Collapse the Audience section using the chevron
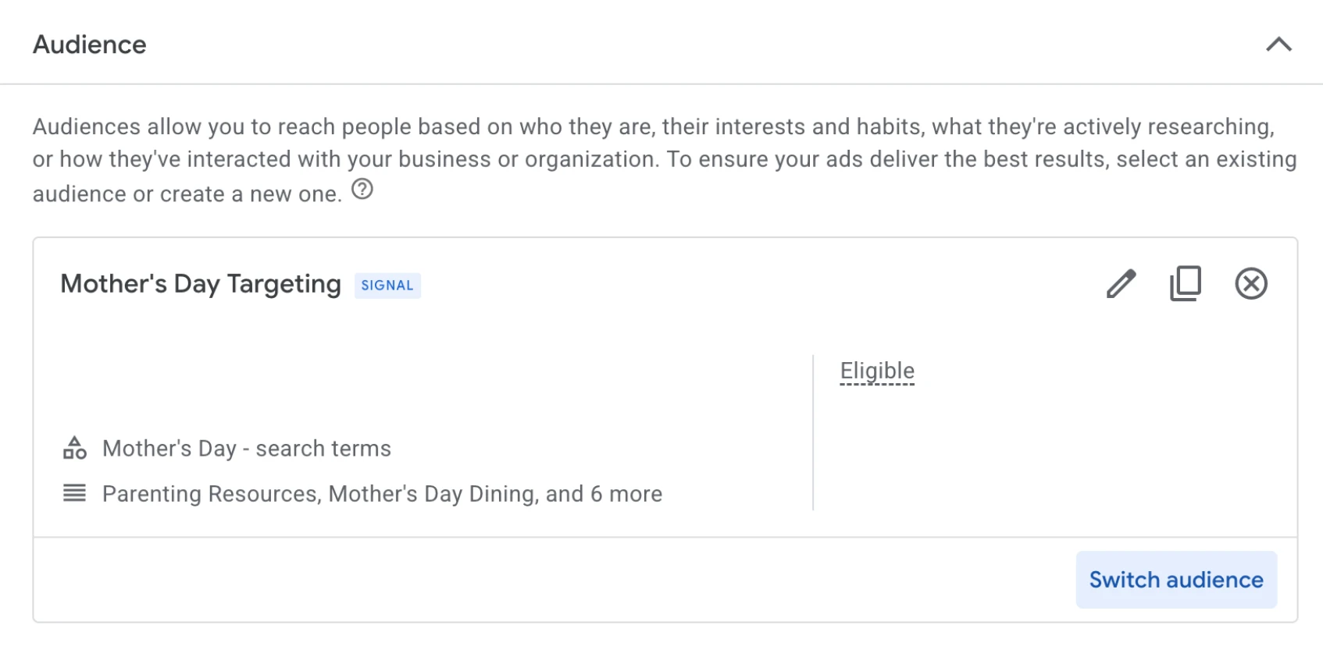 (1278, 44)
